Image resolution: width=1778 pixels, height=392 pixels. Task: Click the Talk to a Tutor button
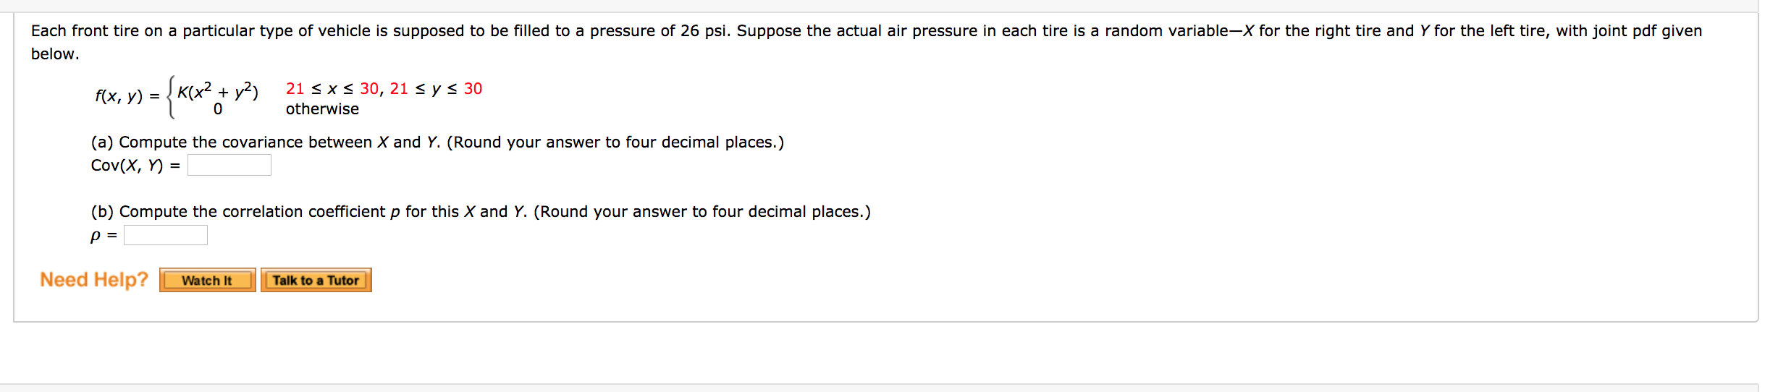[316, 280]
